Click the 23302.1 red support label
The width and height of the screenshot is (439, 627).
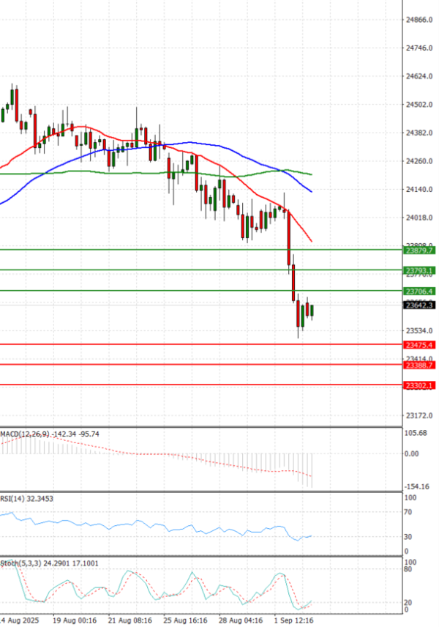click(x=419, y=385)
